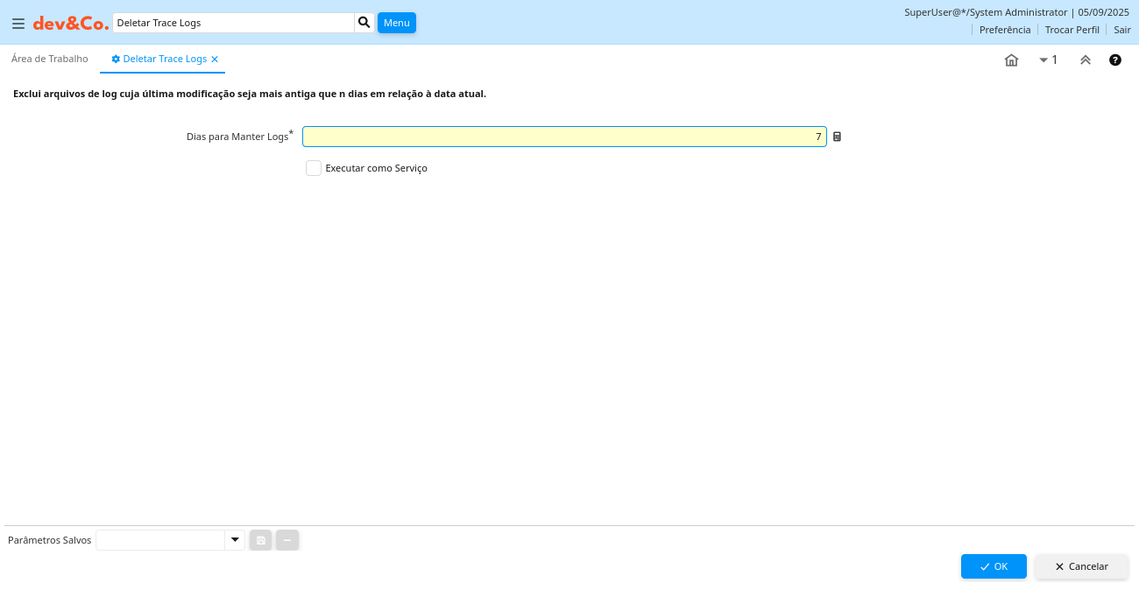The height and width of the screenshot is (590, 1139).
Task: Click the save parameters disk icon
Action: [260, 541]
